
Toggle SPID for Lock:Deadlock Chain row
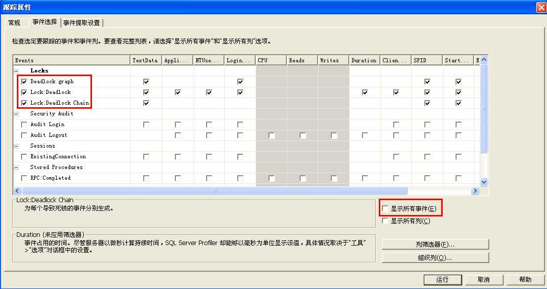coord(427,103)
